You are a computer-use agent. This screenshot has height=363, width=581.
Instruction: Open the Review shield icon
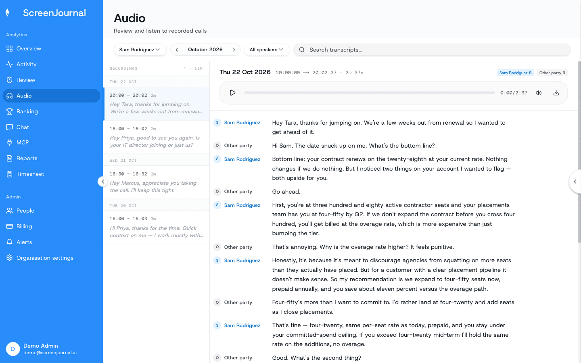[10, 80]
